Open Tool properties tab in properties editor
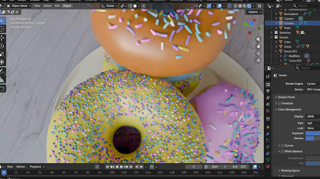The height and width of the screenshot is (179, 320). [x=268, y=76]
